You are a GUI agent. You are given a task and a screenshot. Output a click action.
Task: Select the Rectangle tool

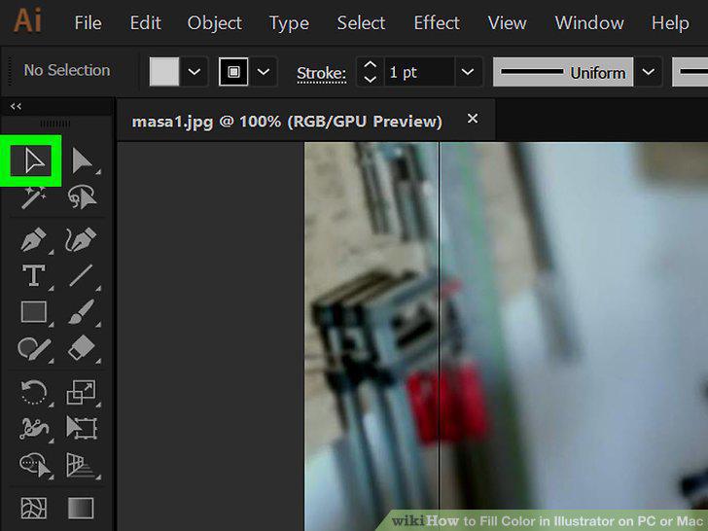34,312
